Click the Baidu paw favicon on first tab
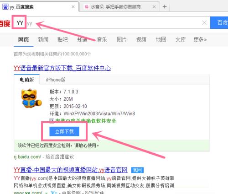 (x=5, y=7)
